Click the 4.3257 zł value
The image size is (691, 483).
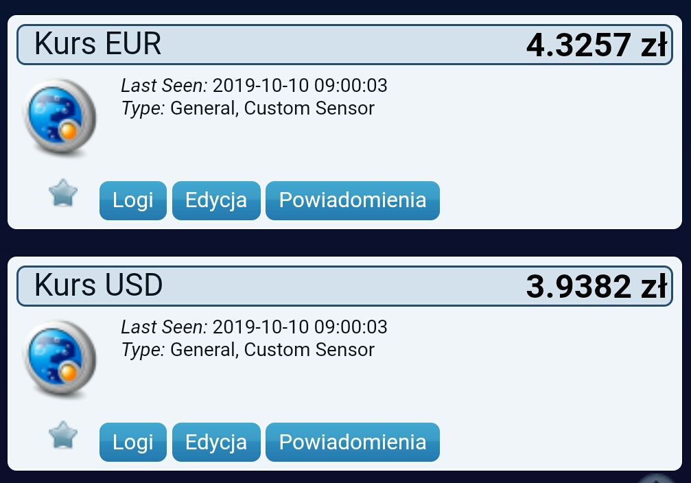pyautogui.click(x=596, y=45)
